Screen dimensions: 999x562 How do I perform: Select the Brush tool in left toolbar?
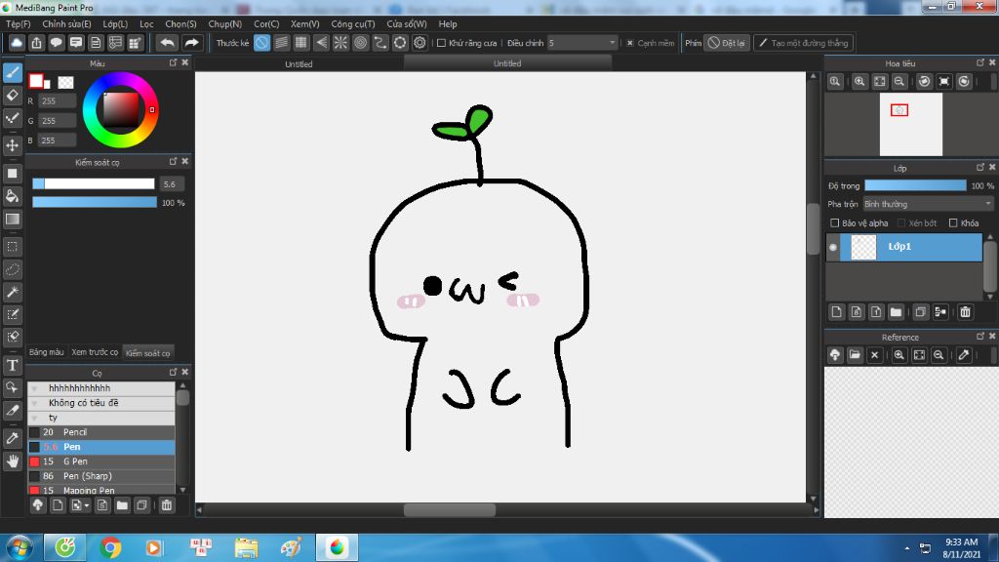pos(12,72)
